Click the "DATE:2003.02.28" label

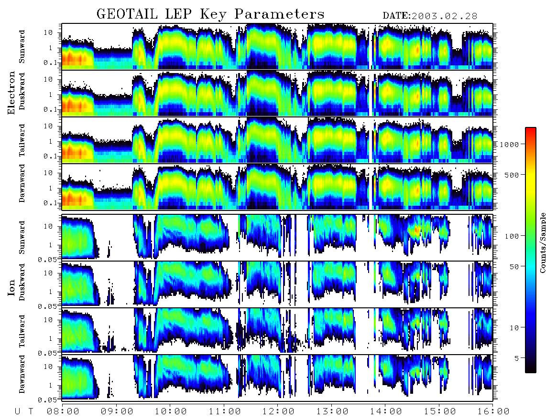pos(430,16)
